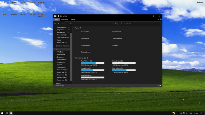The image size is (205, 115).
Task: Click File Explorer in the taskbar
Action: point(11,113)
